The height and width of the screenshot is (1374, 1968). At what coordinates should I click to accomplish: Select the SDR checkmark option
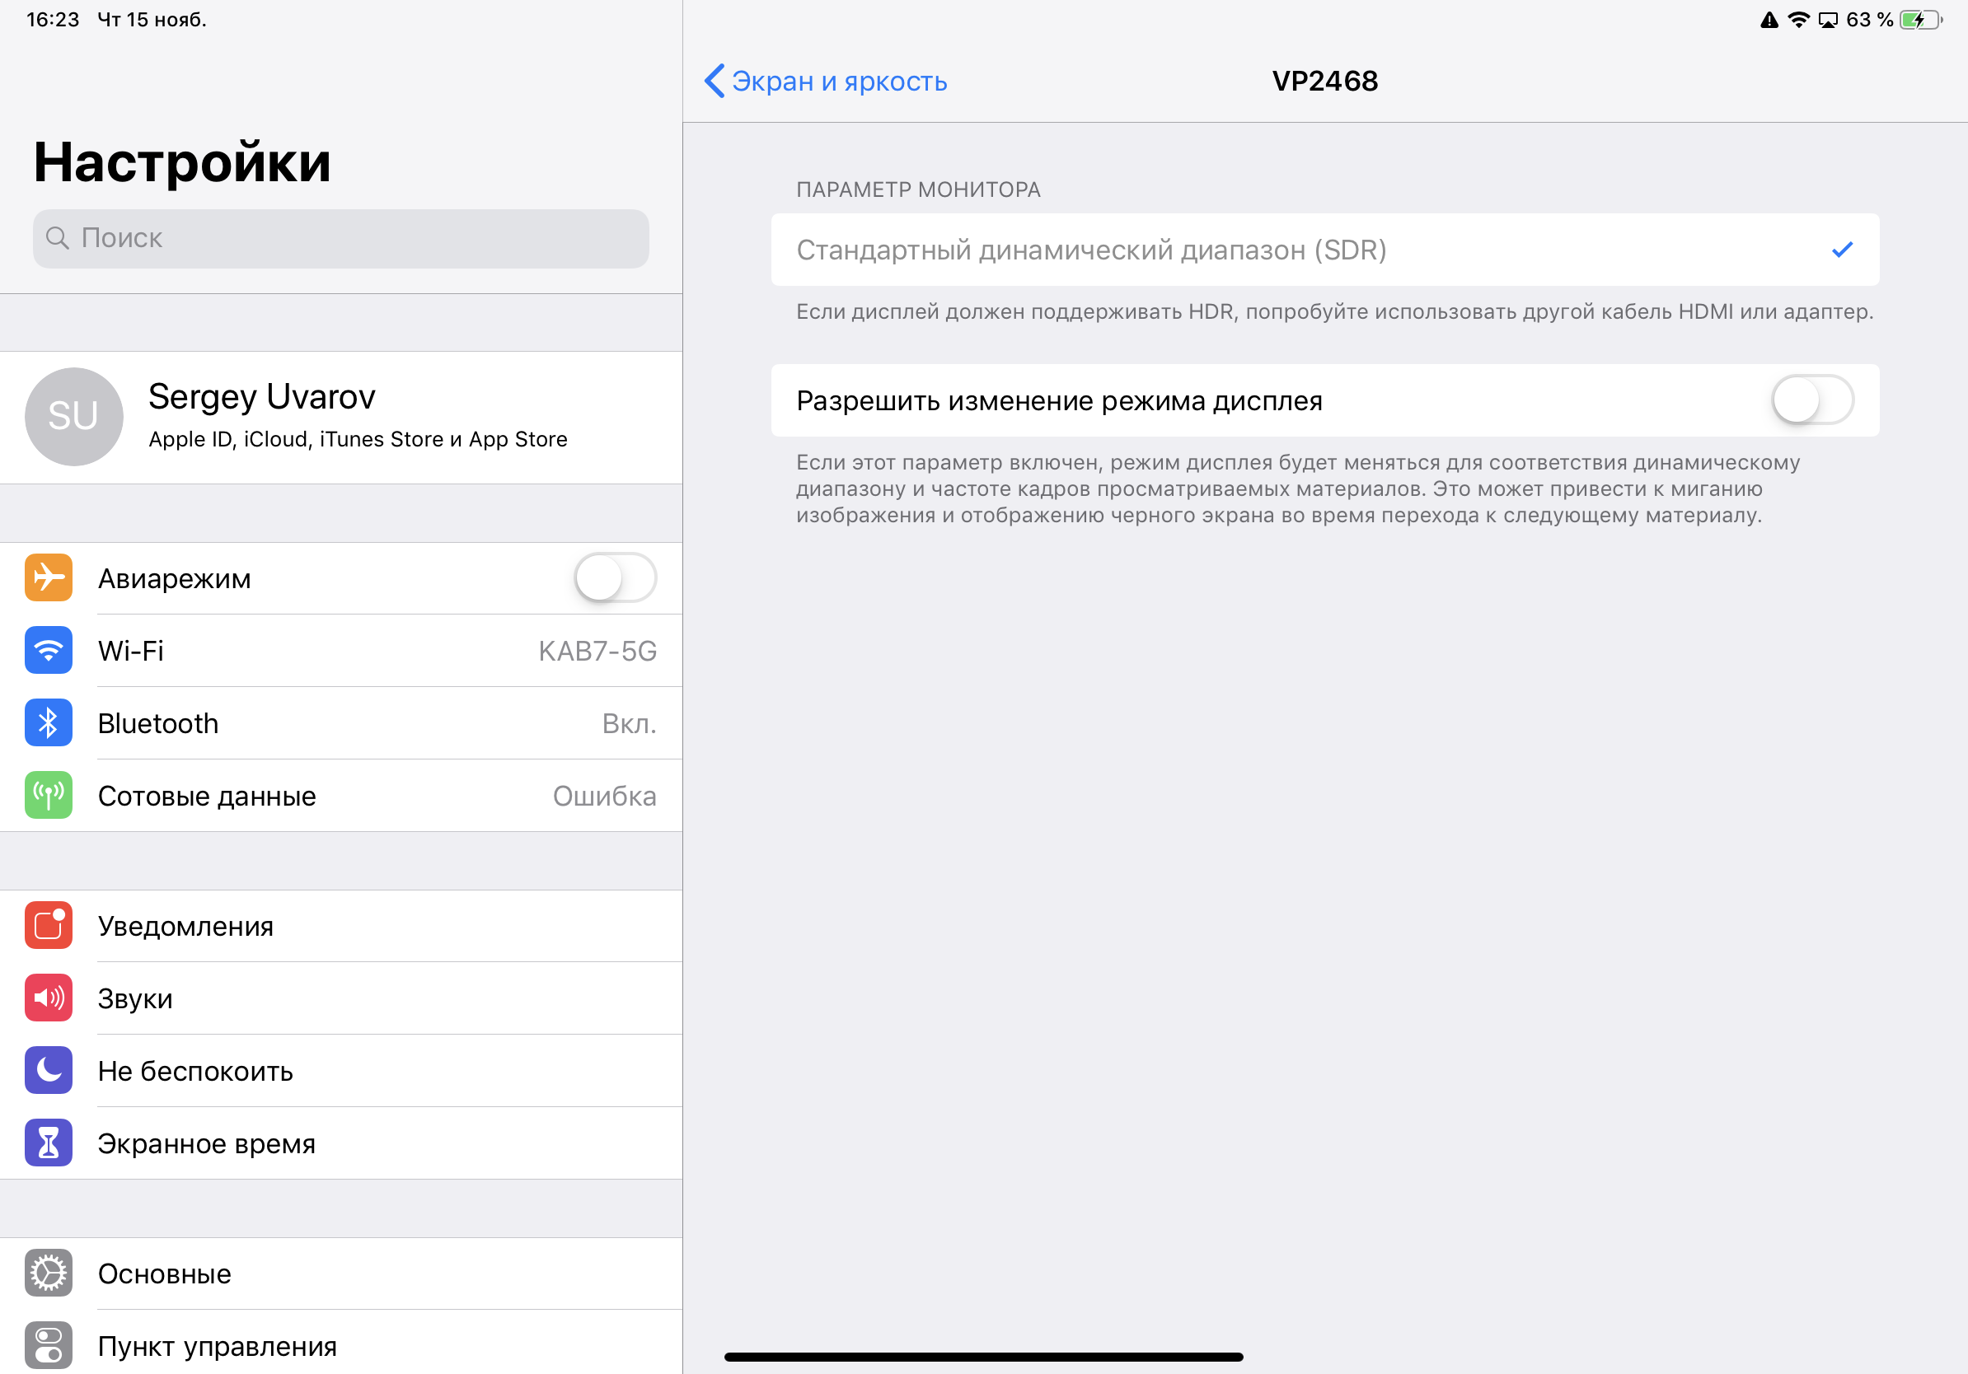click(x=1841, y=250)
